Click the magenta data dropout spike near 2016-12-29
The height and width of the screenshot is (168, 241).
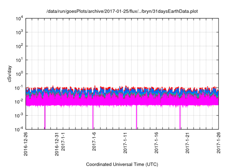(45, 117)
